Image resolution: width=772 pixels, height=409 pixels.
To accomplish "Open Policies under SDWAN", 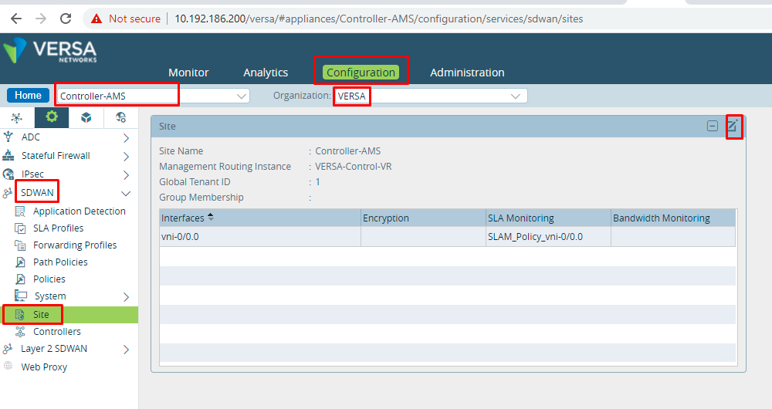I will tap(49, 279).
